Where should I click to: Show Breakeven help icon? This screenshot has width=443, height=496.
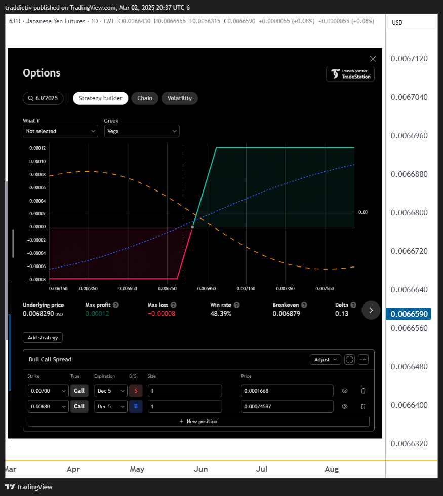coord(304,305)
